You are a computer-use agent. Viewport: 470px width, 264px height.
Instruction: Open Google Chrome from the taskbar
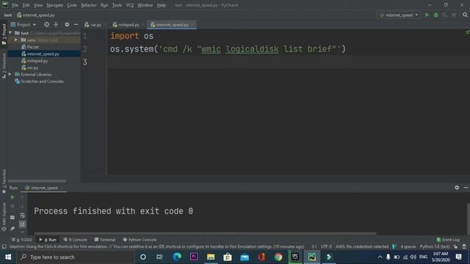pos(278,257)
